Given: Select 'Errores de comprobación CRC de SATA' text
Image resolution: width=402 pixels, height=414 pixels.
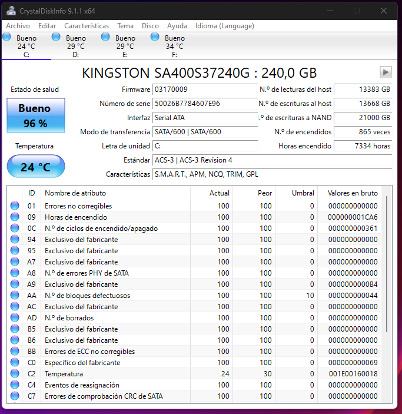Looking at the screenshot, I should pyautogui.click(x=104, y=396).
